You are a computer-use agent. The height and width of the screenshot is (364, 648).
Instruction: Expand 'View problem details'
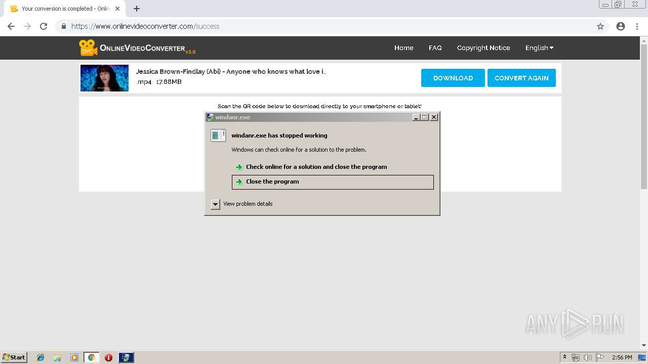[x=242, y=204]
